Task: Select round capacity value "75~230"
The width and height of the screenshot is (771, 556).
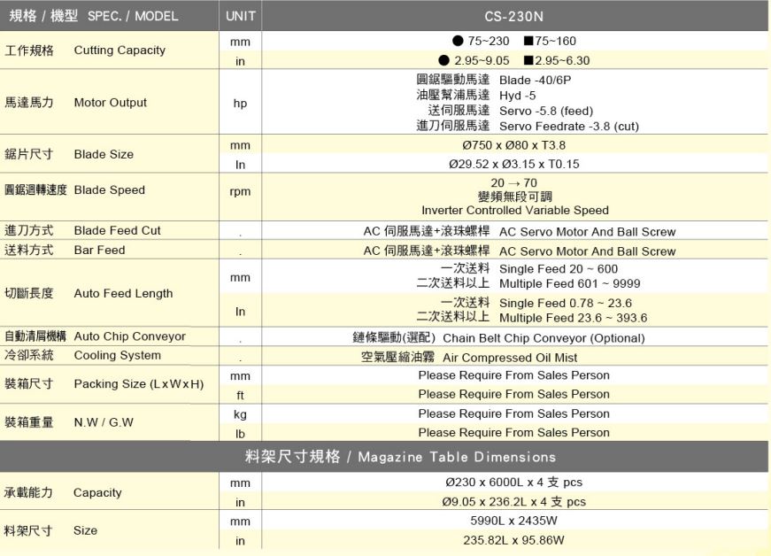Action: [489, 41]
